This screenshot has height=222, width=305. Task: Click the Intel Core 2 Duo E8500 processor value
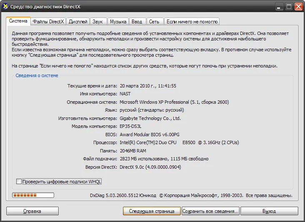tap(179, 142)
